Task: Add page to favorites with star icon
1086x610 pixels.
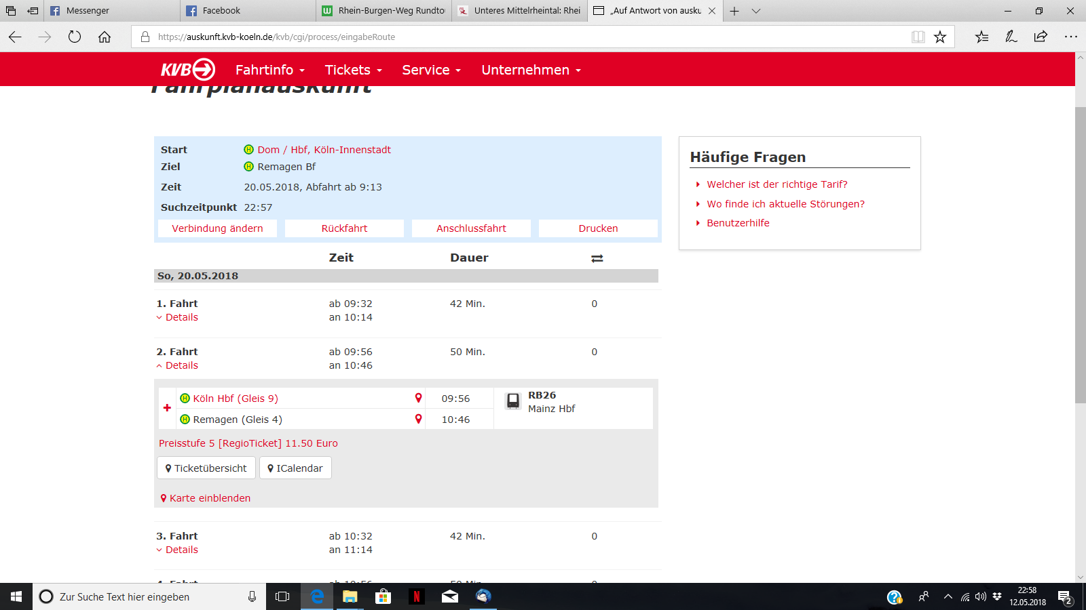Action: pyautogui.click(x=939, y=37)
